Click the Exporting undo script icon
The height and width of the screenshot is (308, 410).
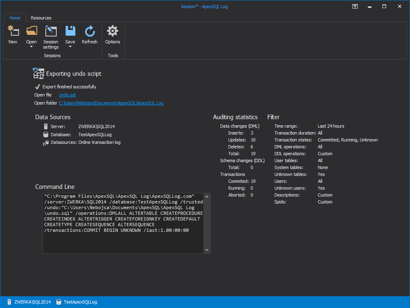[x=38, y=73]
